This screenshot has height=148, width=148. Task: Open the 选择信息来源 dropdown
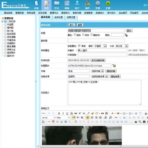[x=100, y=76]
